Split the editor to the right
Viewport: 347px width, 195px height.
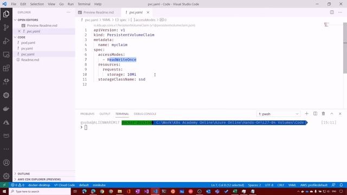tap(332, 12)
